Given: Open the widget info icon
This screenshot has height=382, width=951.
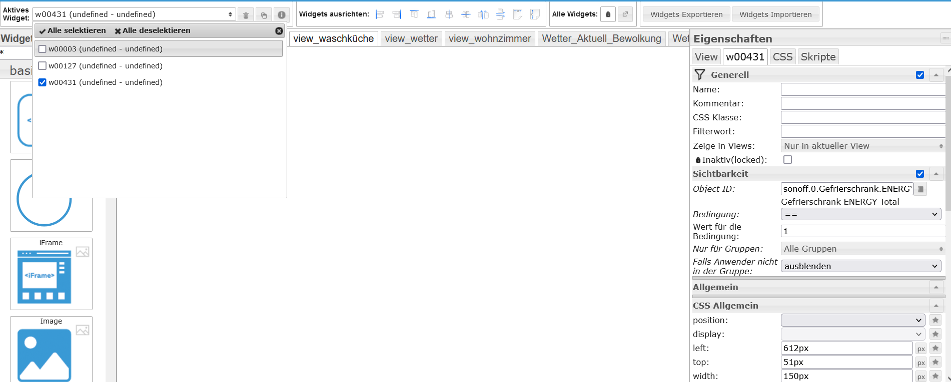Looking at the screenshot, I should 282,15.
